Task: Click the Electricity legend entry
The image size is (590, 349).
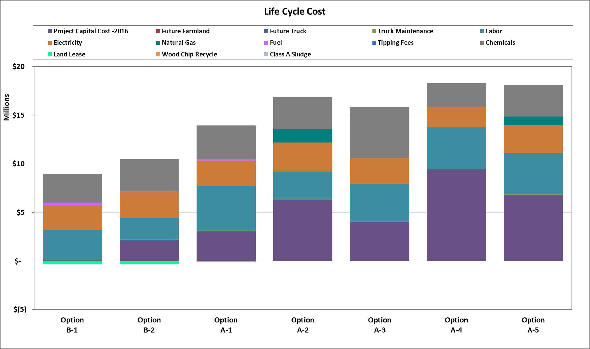Action: (x=67, y=42)
